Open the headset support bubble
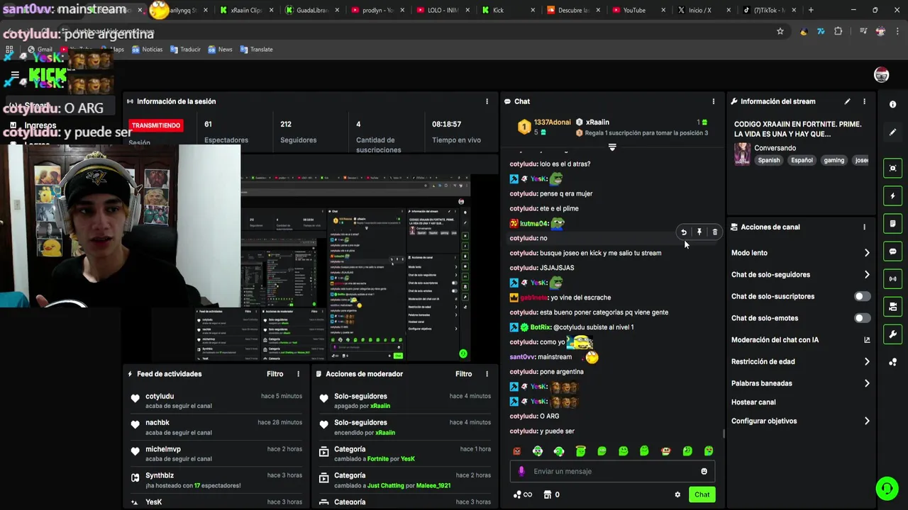 pyautogui.click(x=886, y=489)
